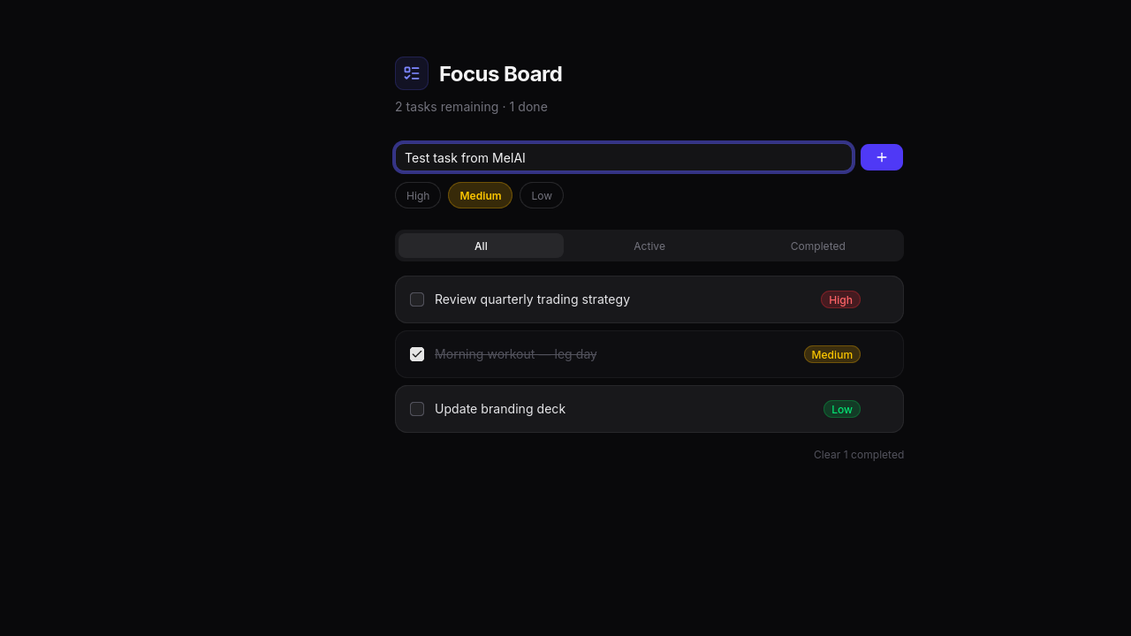
Task: Click the green Low badge
Action: tap(841, 409)
